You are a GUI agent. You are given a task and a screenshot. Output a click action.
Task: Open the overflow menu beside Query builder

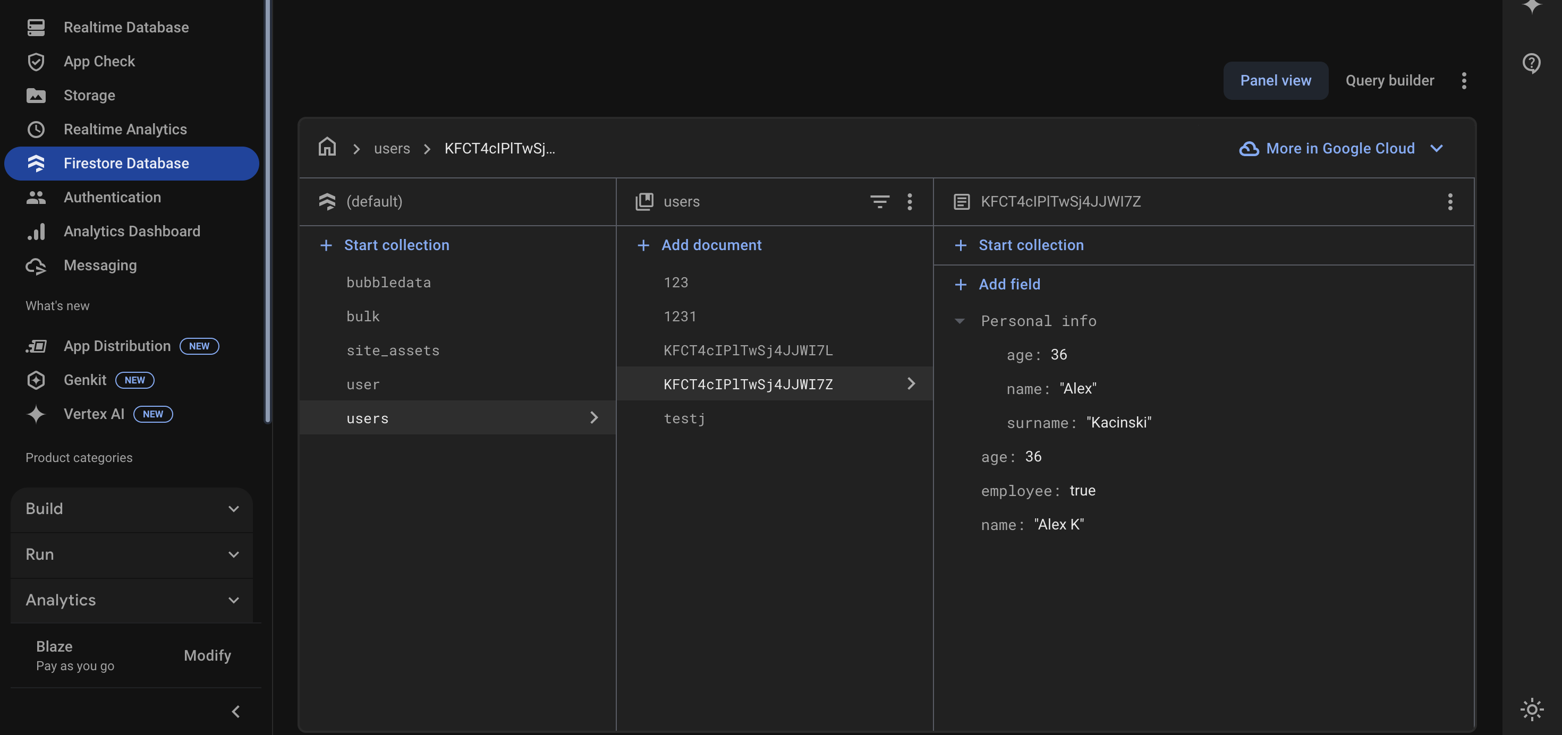coord(1464,81)
